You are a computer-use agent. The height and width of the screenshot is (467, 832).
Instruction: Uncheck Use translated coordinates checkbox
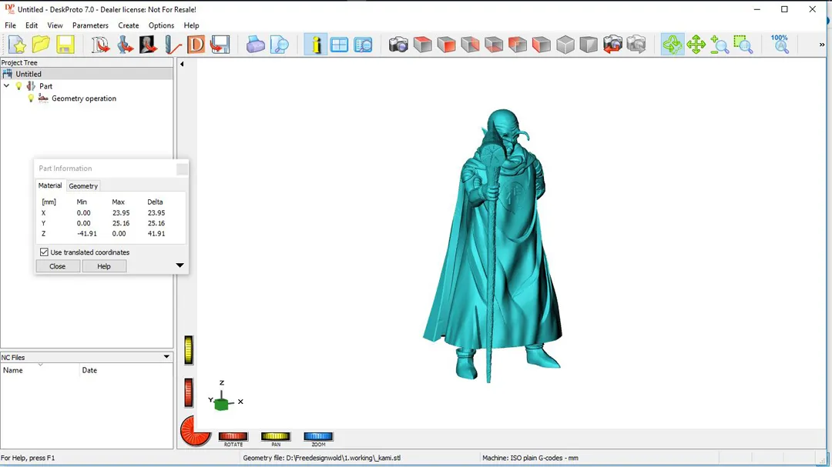(x=44, y=252)
